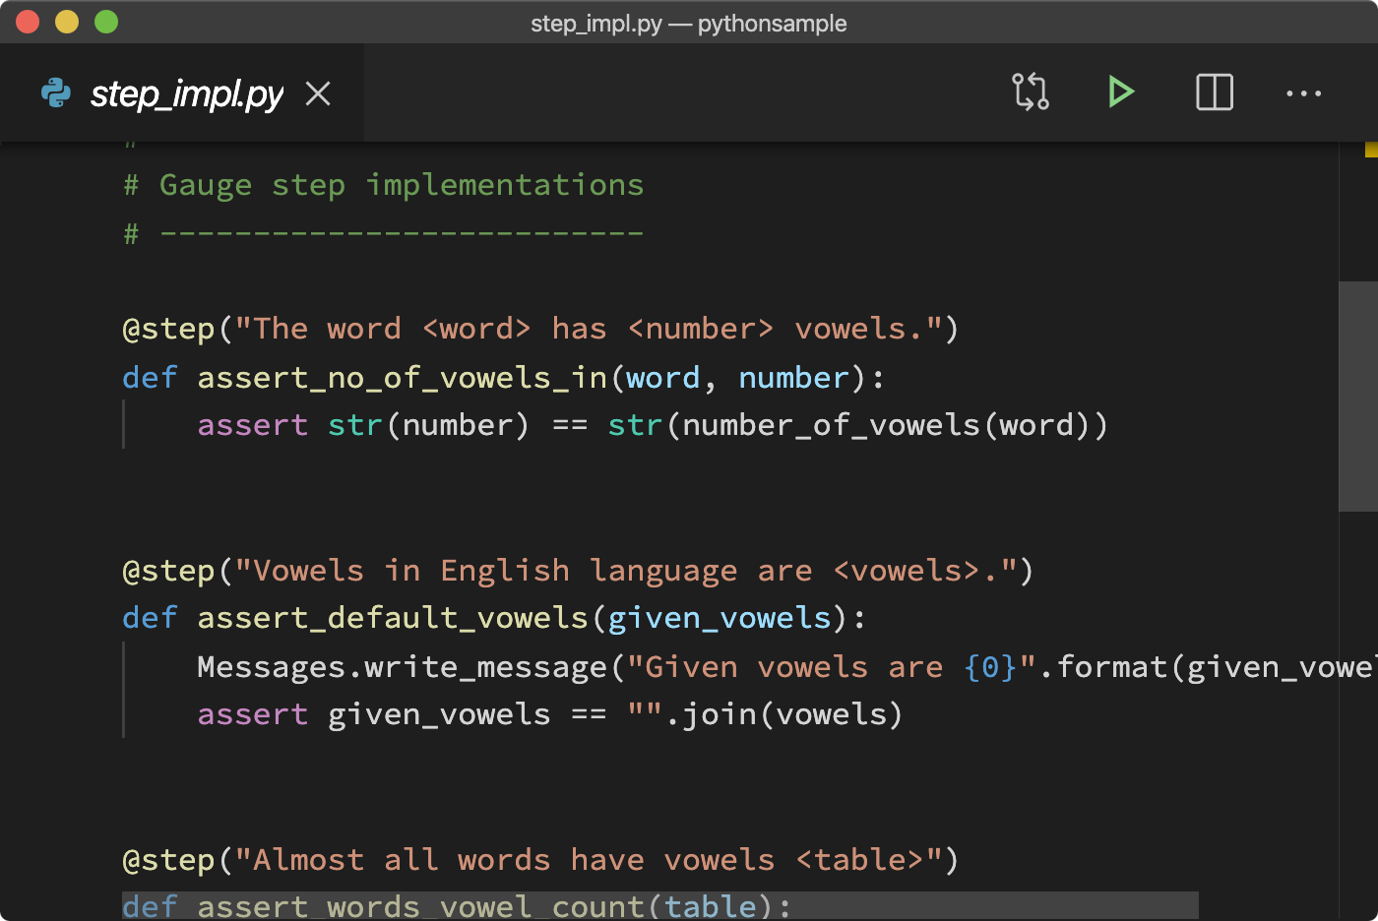
Task: Open changes with the source control compare icon
Action: coord(1031,92)
